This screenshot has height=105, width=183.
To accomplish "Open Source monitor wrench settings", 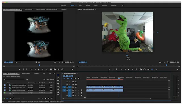I will click(x=62, y=62).
